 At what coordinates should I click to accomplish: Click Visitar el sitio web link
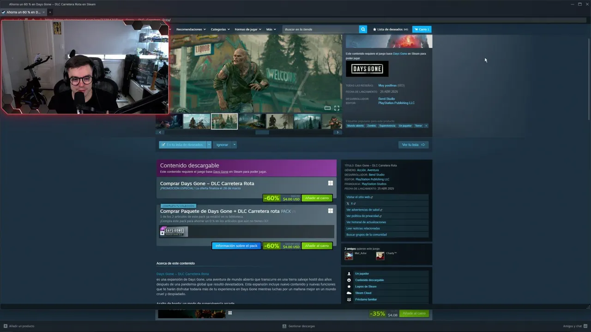point(359,197)
